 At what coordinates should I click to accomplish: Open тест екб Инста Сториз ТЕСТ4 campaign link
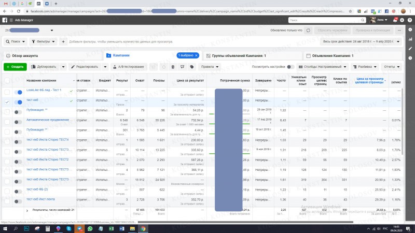pos(47,140)
